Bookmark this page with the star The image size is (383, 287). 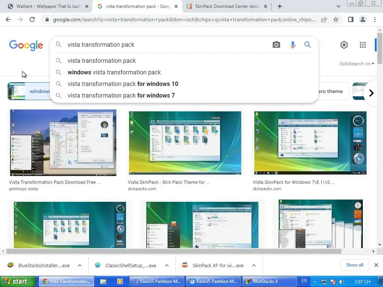click(x=336, y=19)
